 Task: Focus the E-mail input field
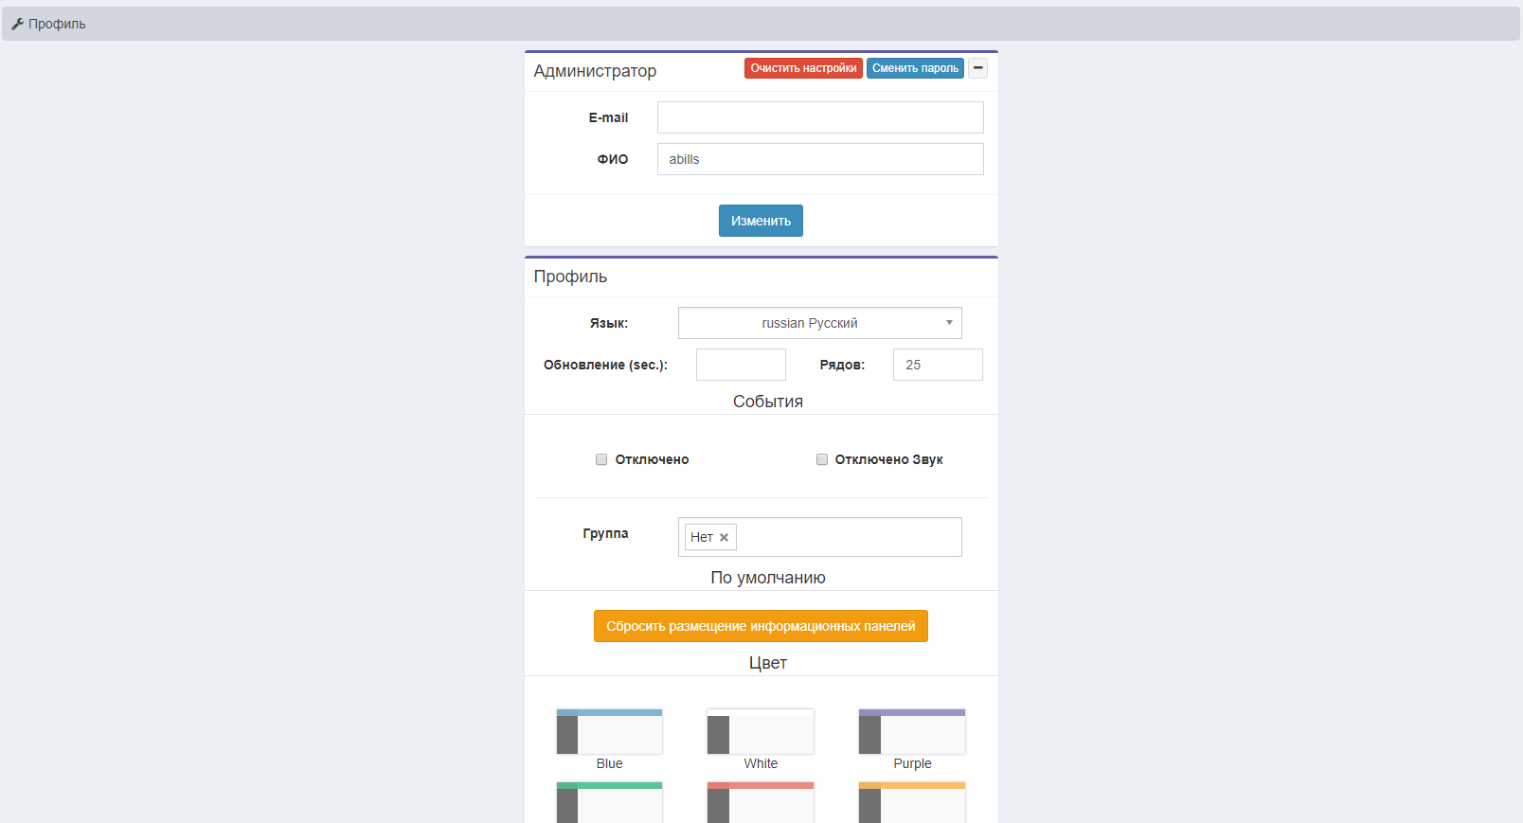coord(820,117)
